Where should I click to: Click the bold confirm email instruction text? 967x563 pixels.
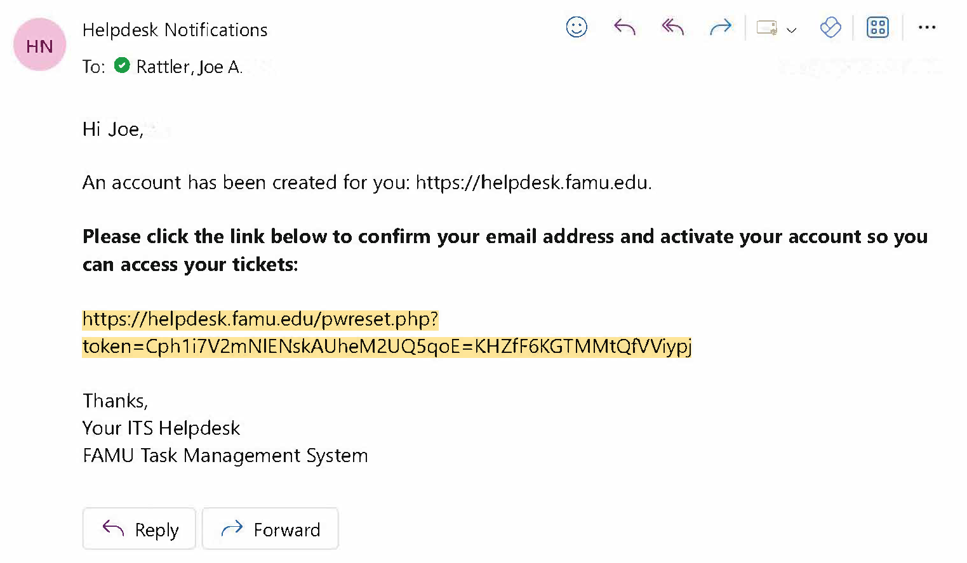click(x=504, y=237)
